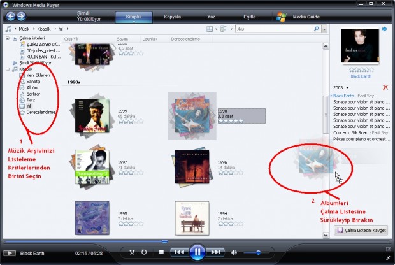Go back with the Back arrow button
This screenshot has width=395, height=265.
[x=11, y=17]
